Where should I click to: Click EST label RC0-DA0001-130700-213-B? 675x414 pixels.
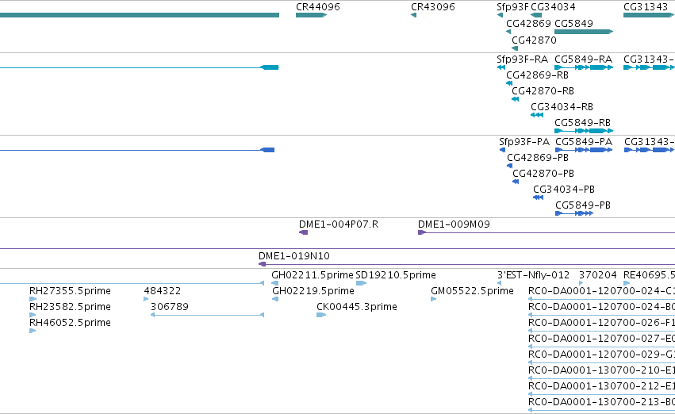[601, 402]
